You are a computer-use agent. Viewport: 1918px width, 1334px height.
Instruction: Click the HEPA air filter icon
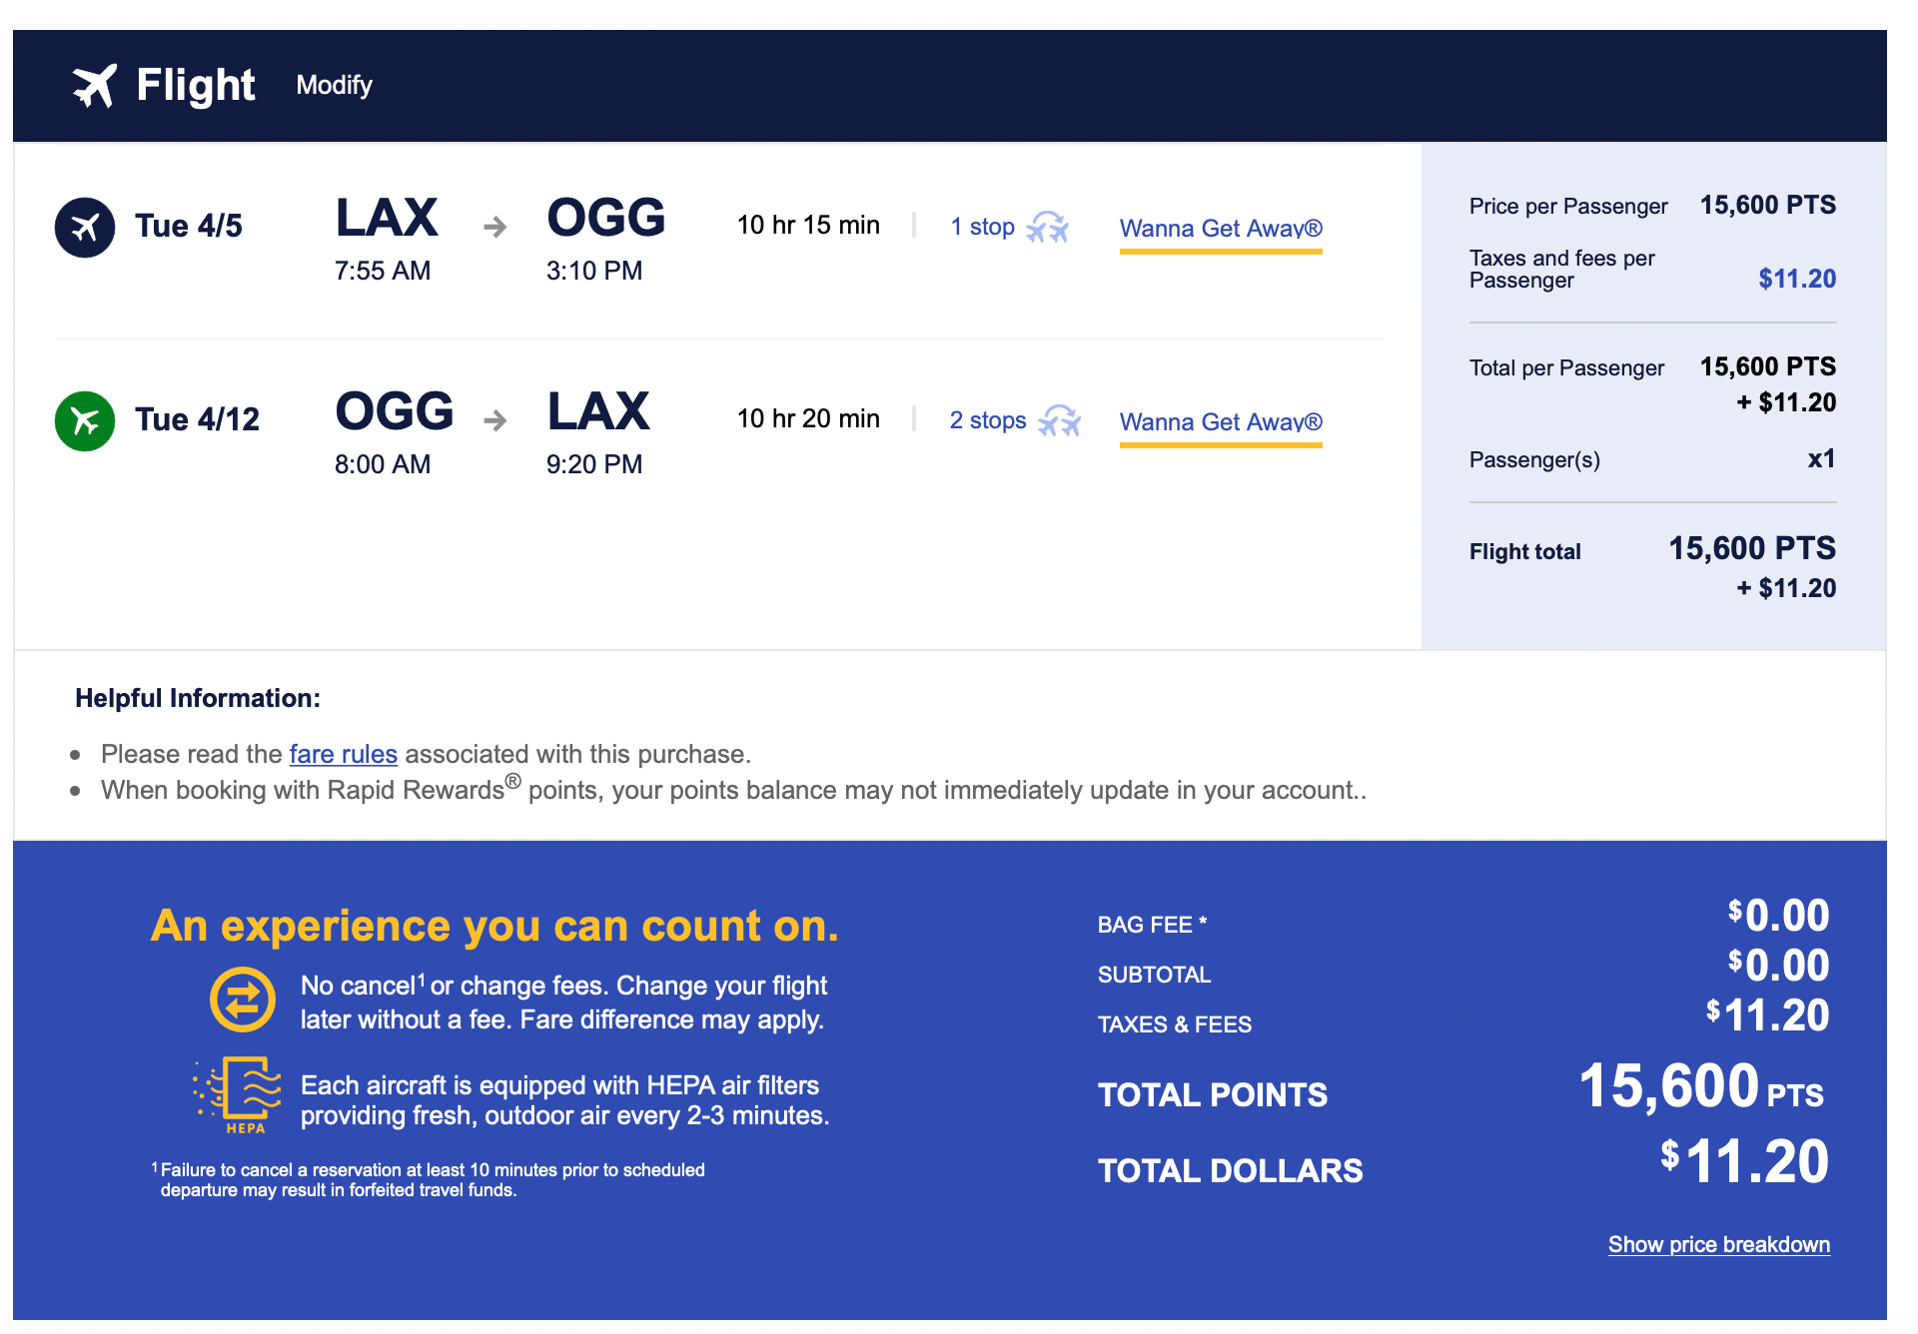(x=240, y=1094)
